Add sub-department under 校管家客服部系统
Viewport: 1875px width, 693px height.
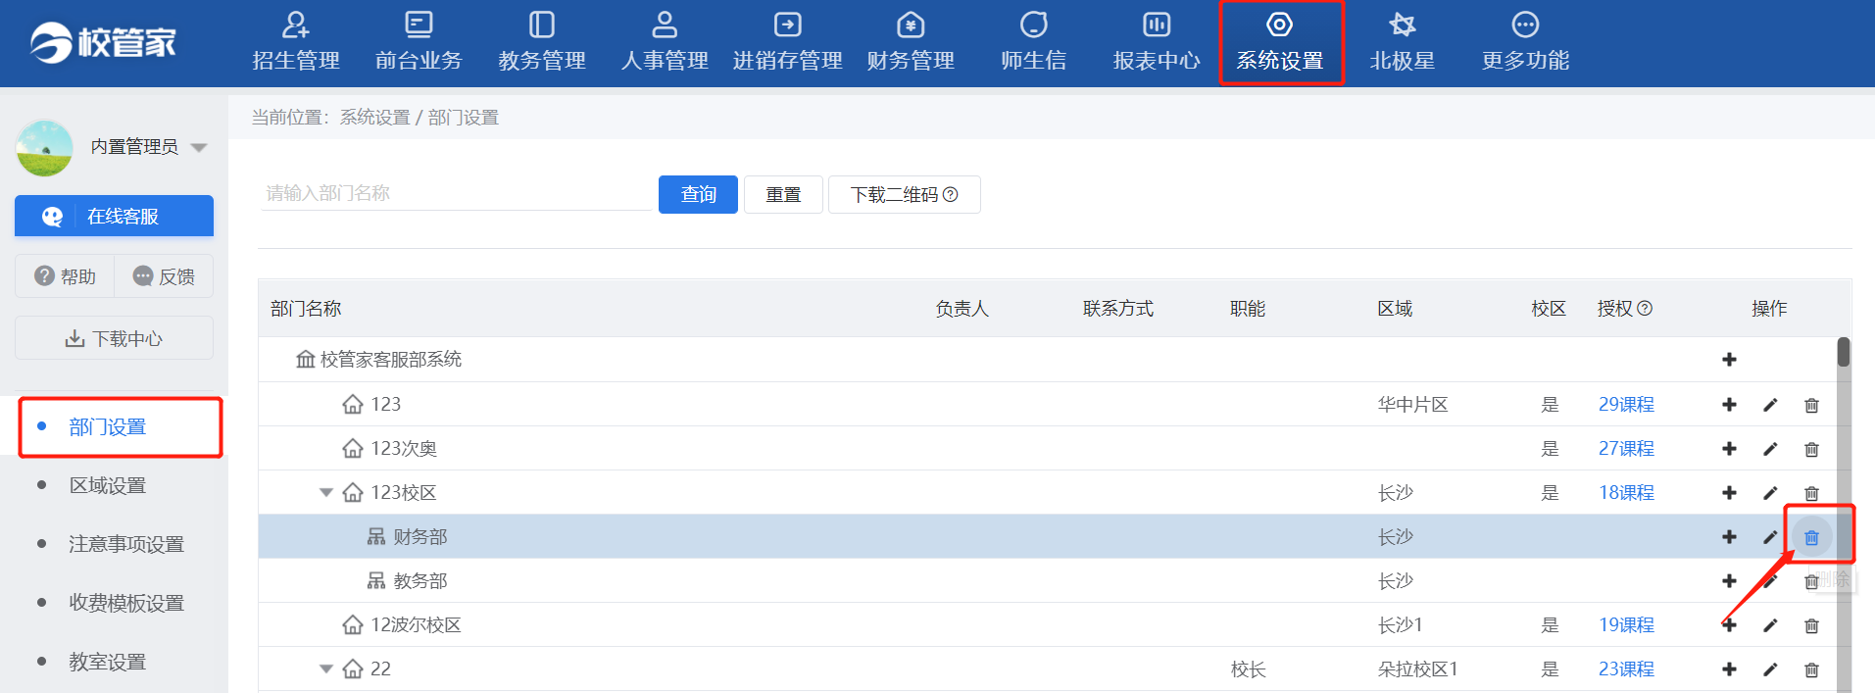(1729, 360)
